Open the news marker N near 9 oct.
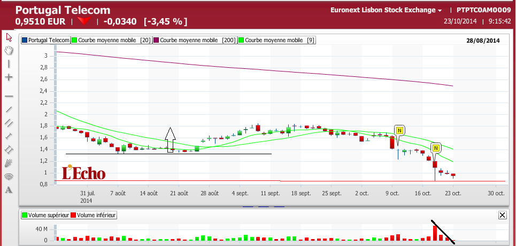Viewport: 516px width, 246px height. pos(399,130)
